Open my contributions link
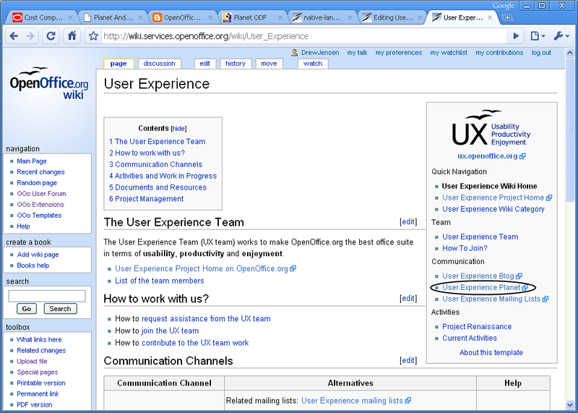 pos(499,53)
